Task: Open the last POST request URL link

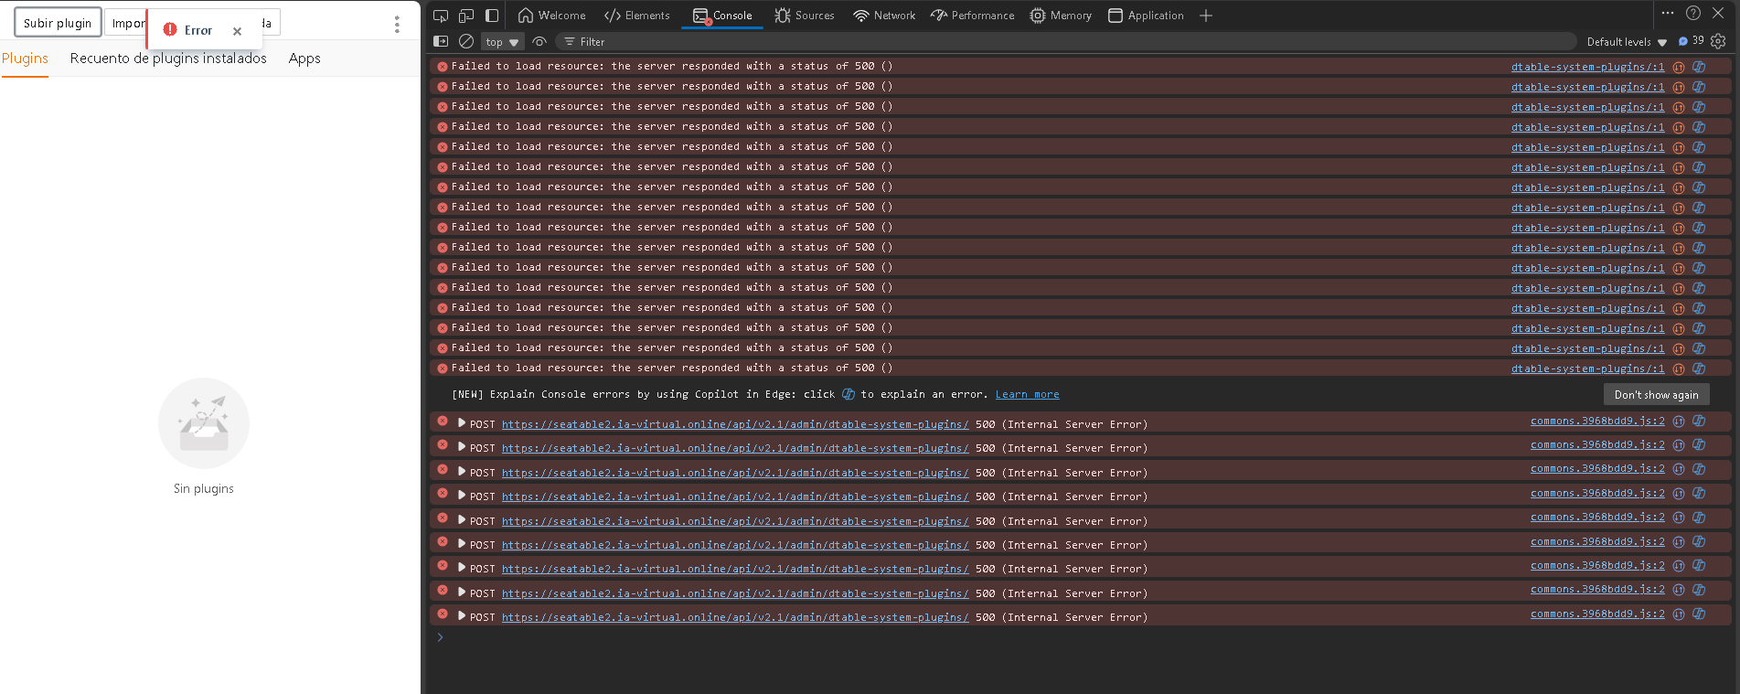Action: pos(735,617)
